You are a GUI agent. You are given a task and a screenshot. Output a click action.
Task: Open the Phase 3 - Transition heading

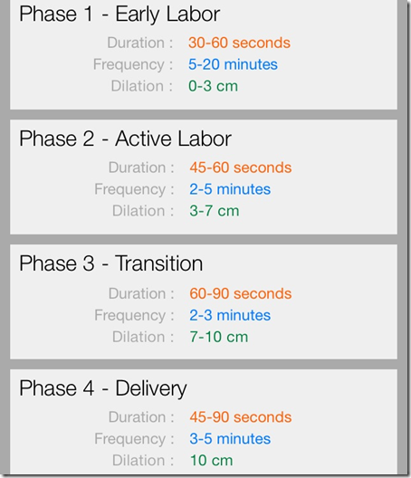111,263
